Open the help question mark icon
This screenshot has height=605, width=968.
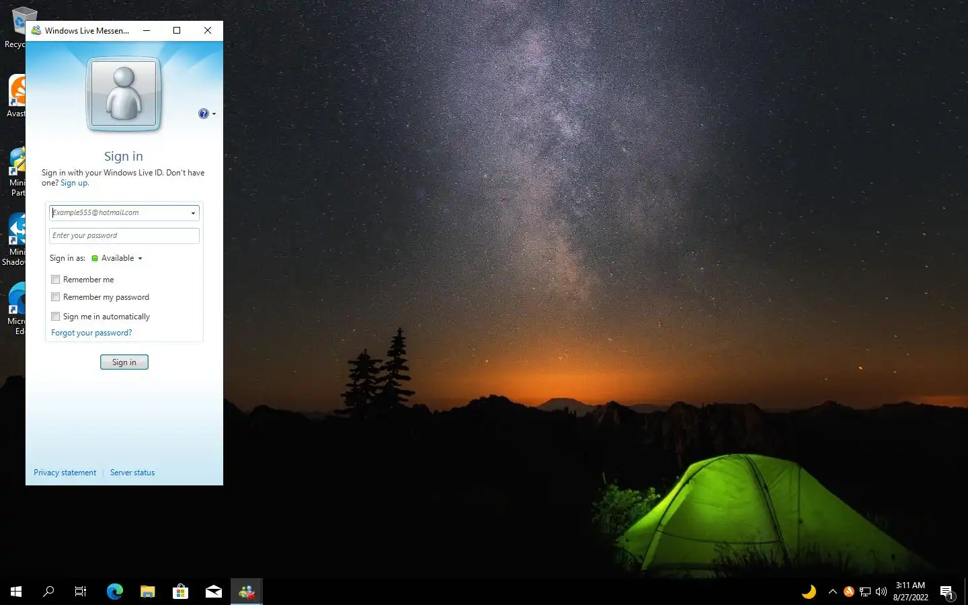(204, 114)
